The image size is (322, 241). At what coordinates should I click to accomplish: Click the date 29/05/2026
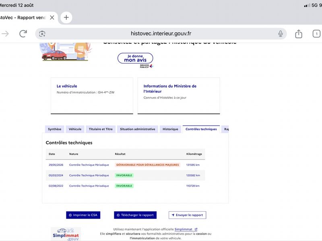point(56,165)
